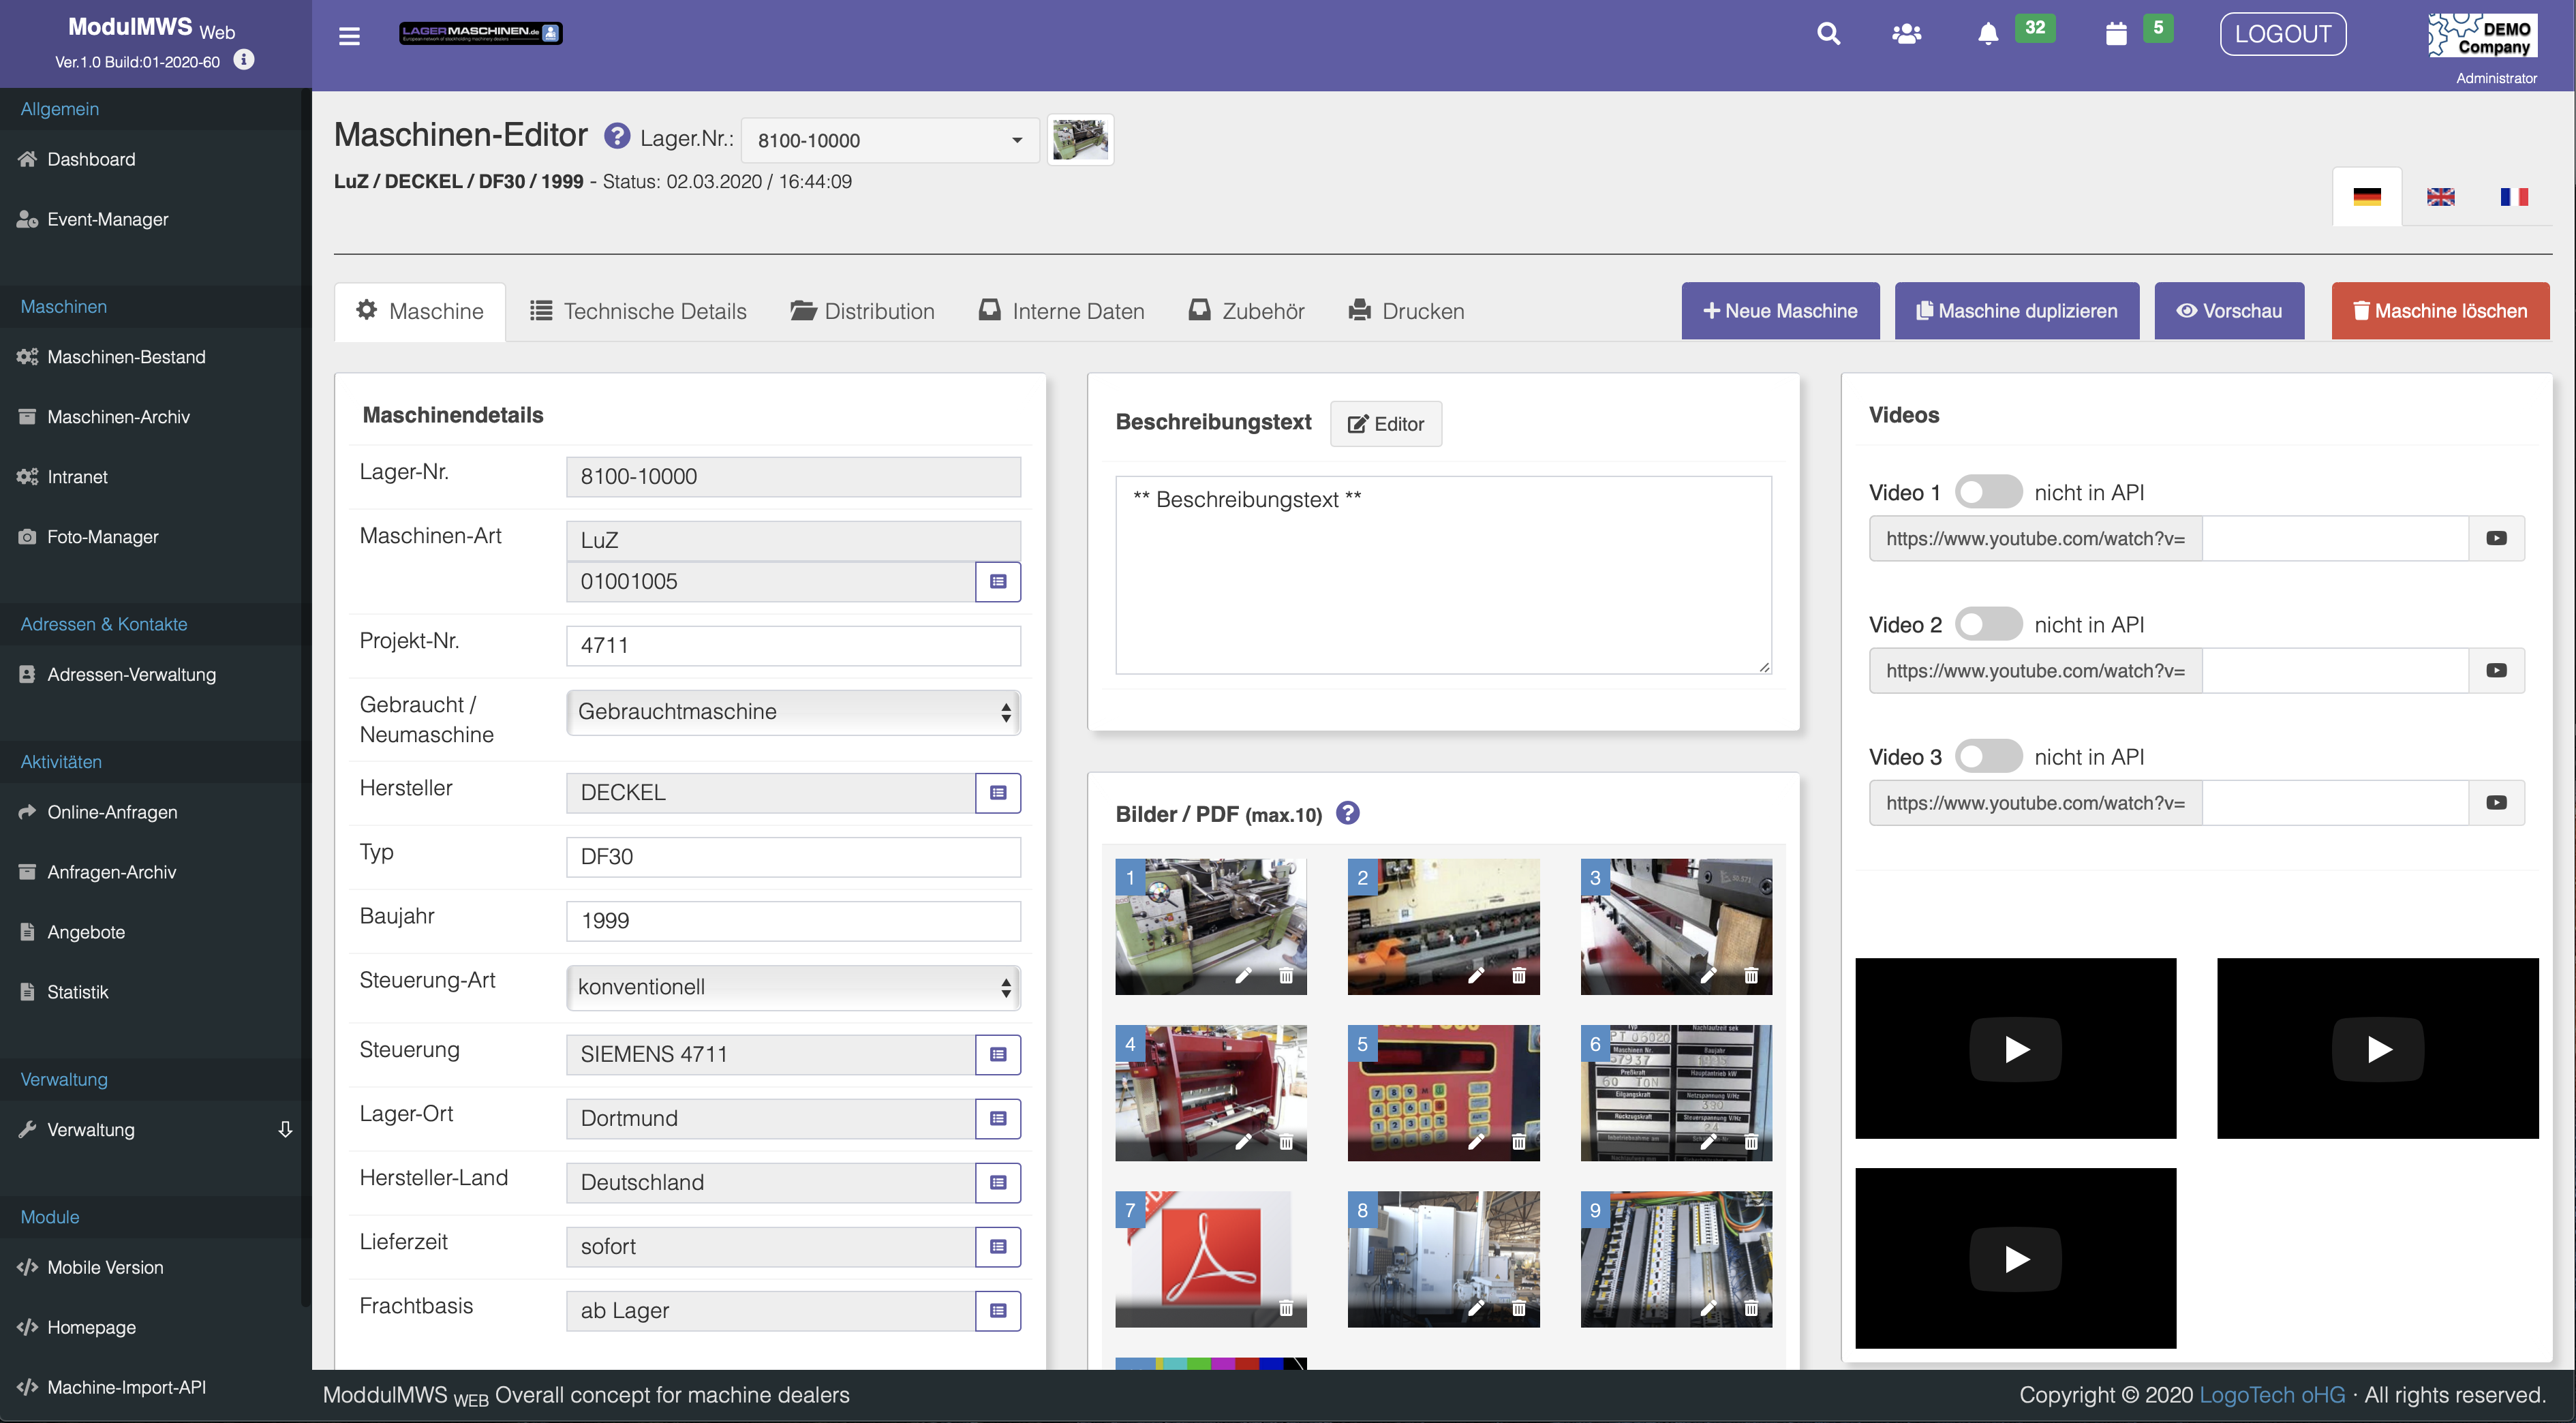Switch to the Technische Details tab
Image resolution: width=2576 pixels, height=1423 pixels.
[x=638, y=312]
